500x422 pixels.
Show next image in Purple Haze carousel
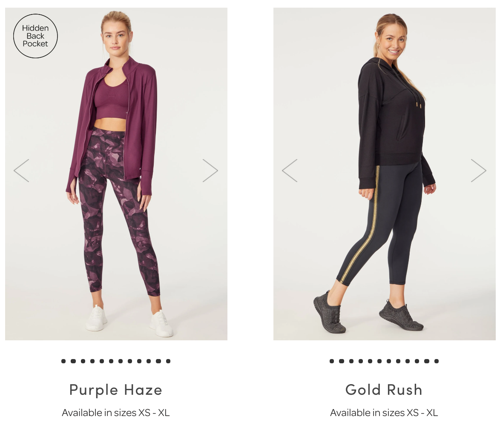(x=210, y=171)
